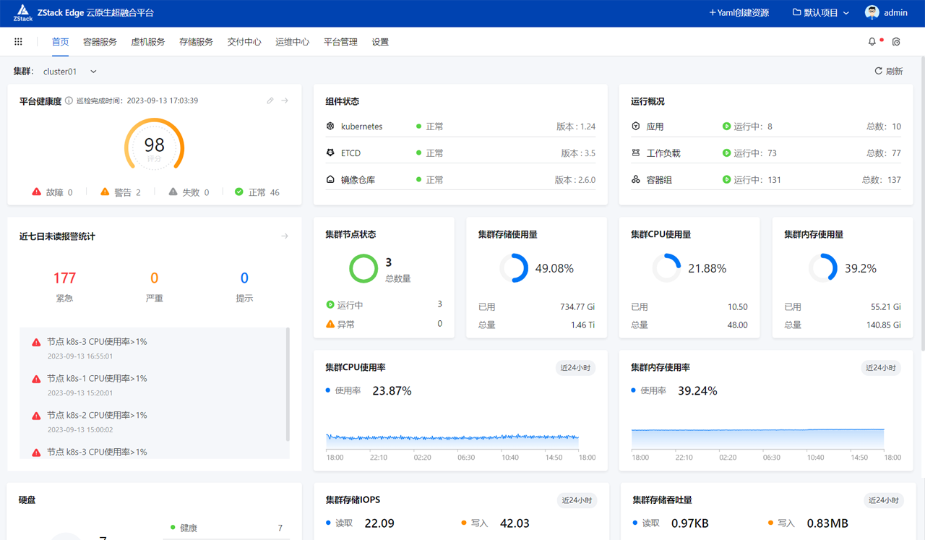Click the admin user avatar
925x540 pixels.
pos(872,12)
